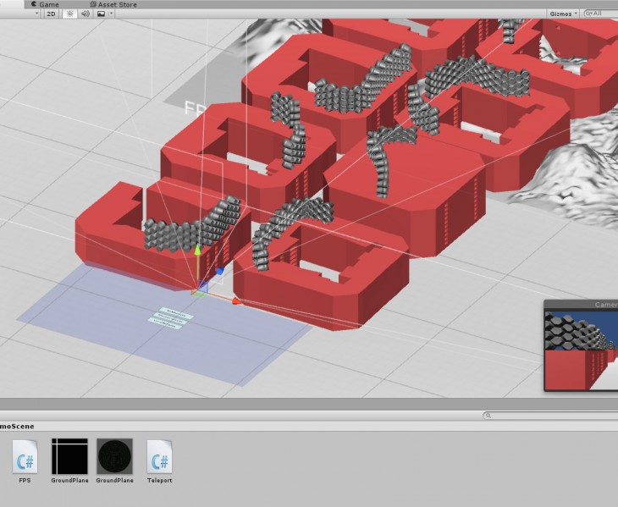Viewport: 618px width, 507px height.
Task: Open the Gizmos dropdown menu
Action: [x=563, y=14]
